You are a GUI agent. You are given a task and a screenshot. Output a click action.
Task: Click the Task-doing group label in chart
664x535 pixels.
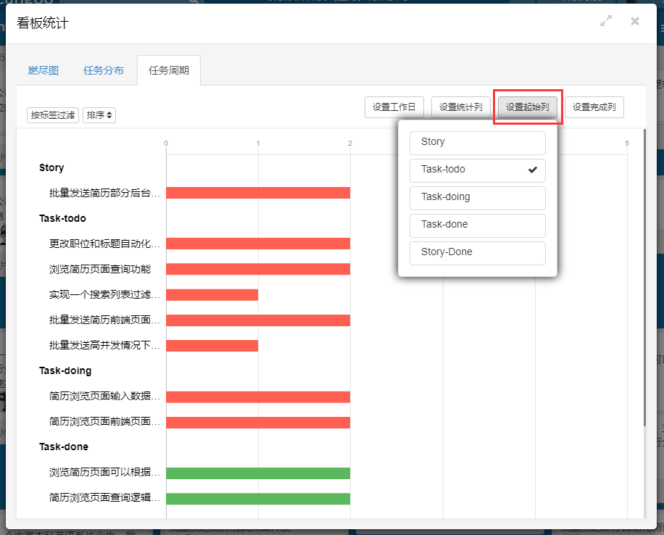point(65,370)
